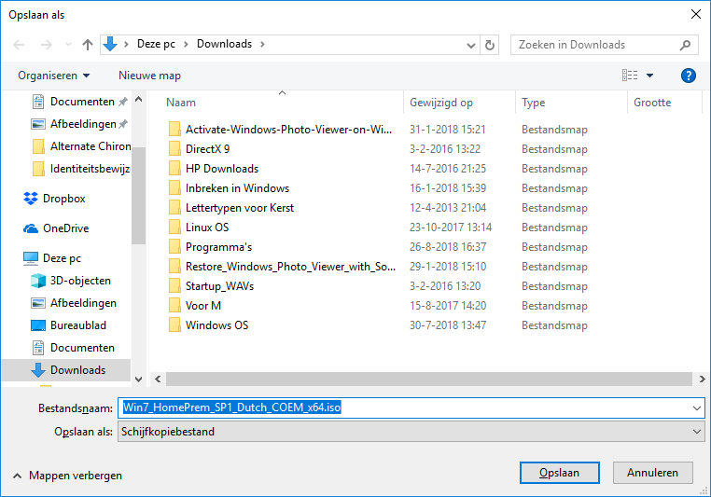Select Dropbox in the navigation pane
The image size is (711, 497).
54,199
